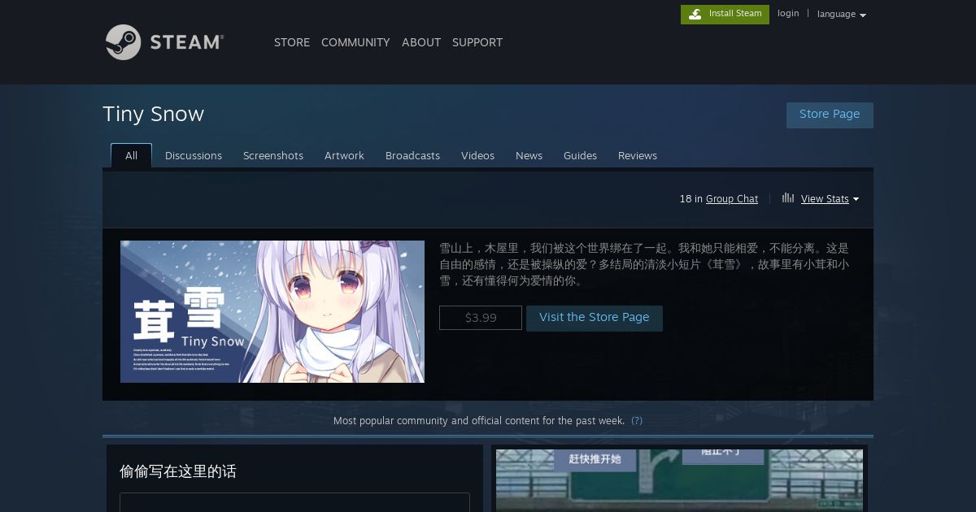Viewport: 976px width, 512px height.
Task: Open the Group Chat link
Action: [732, 199]
